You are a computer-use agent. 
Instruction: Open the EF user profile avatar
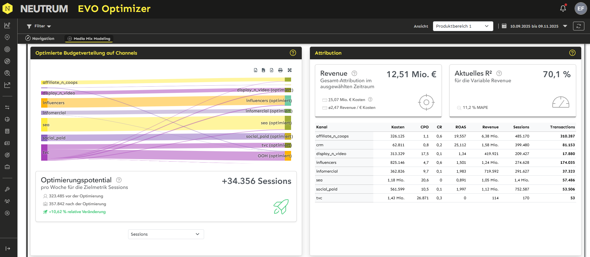pyautogui.click(x=580, y=8)
